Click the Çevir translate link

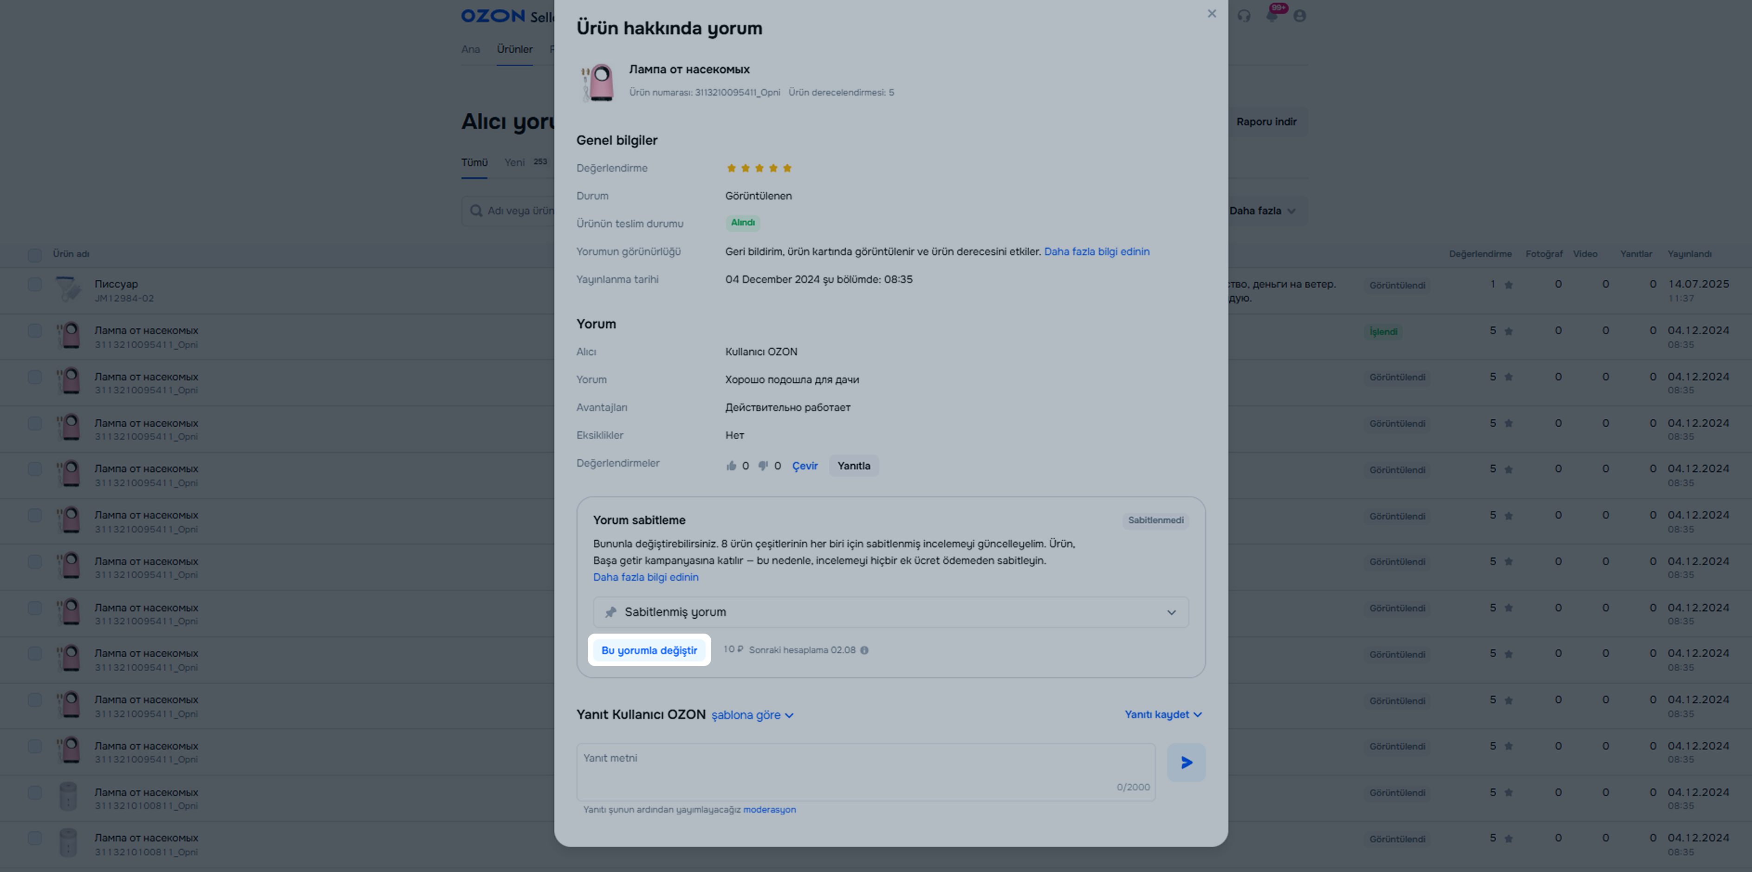click(x=805, y=466)
